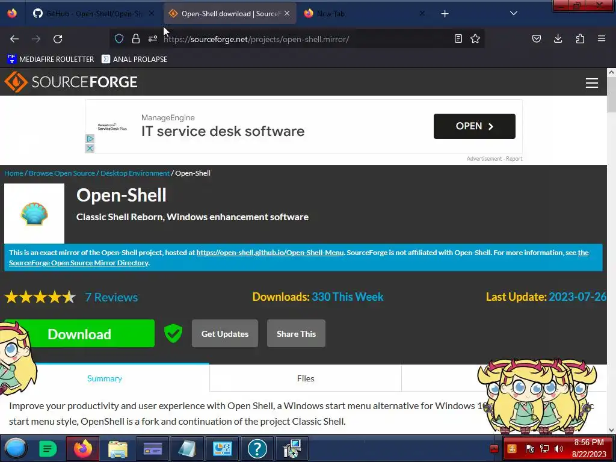Go back with the browser back arrow
The width and height of the screenshot is (616, 462).
[x=14, y=39]
